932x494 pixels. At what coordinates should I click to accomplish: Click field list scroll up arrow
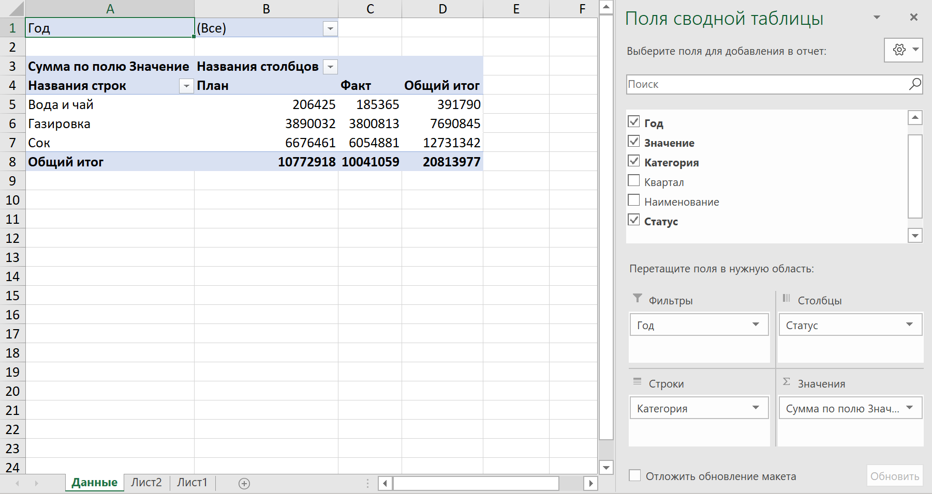[x=915, y=118]
